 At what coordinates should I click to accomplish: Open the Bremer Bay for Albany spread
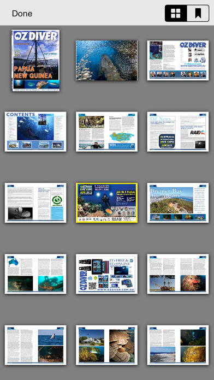coord(178,203)
